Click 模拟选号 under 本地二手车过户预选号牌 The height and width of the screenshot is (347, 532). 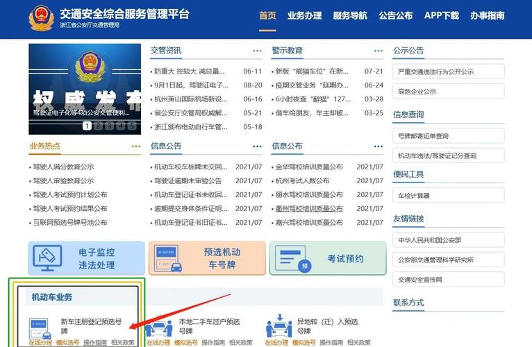point(186,343)
